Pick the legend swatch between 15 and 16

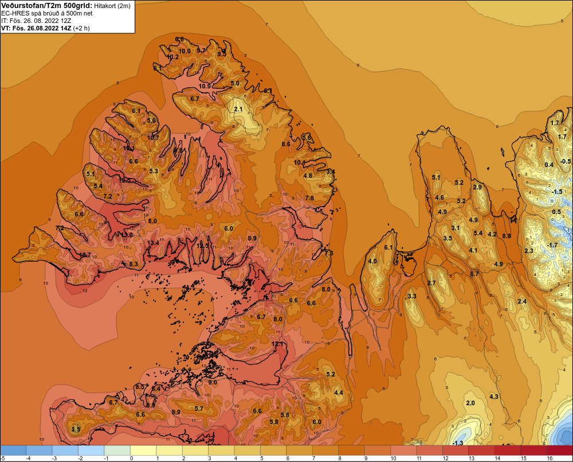click(533, 451)
